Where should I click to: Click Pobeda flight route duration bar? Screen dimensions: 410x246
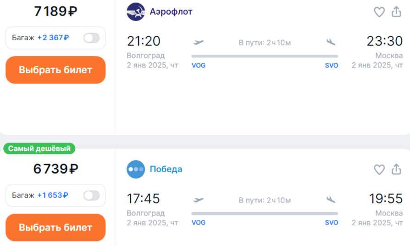click(265, 213)
